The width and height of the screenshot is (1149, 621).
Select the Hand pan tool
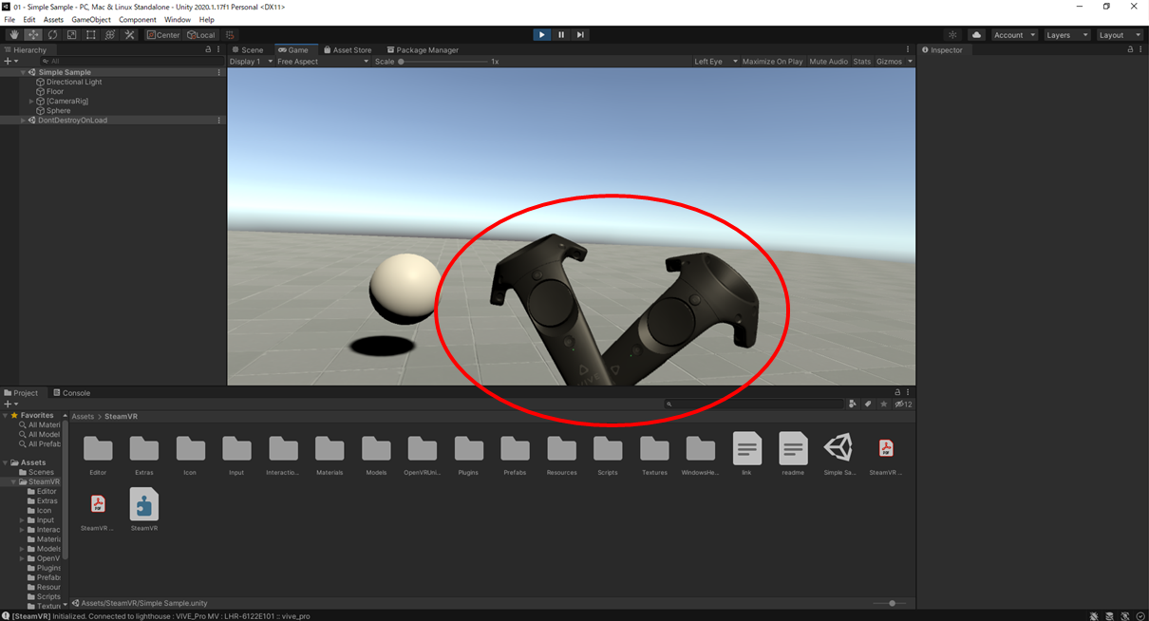tap(12, 33)
